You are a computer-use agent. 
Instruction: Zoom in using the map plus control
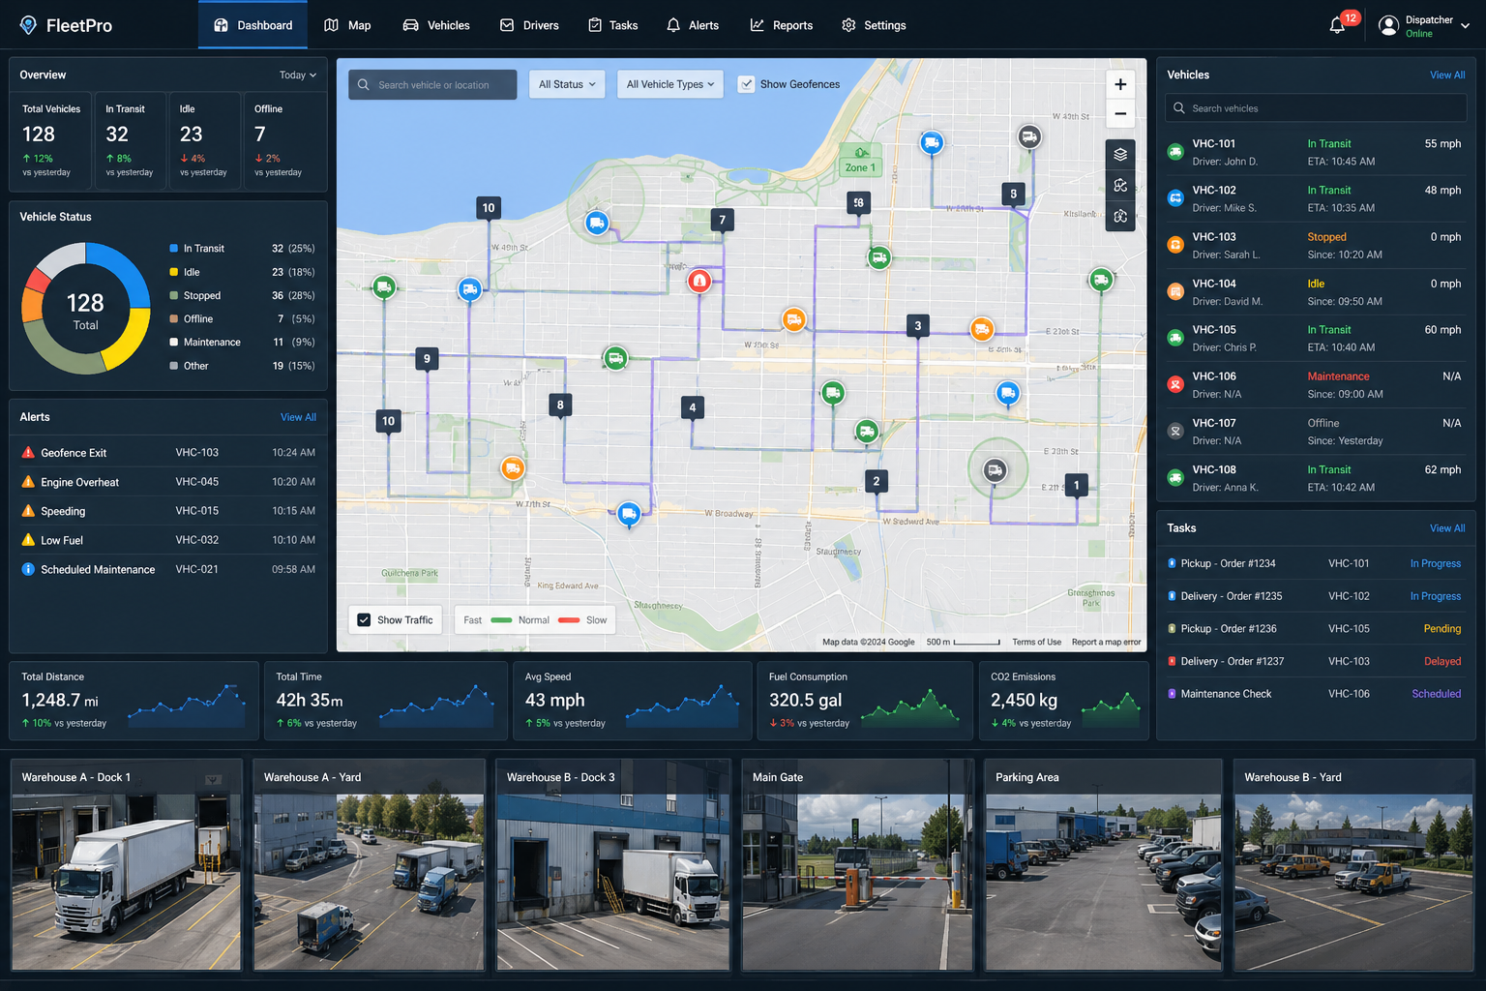tap(1119, 84)
